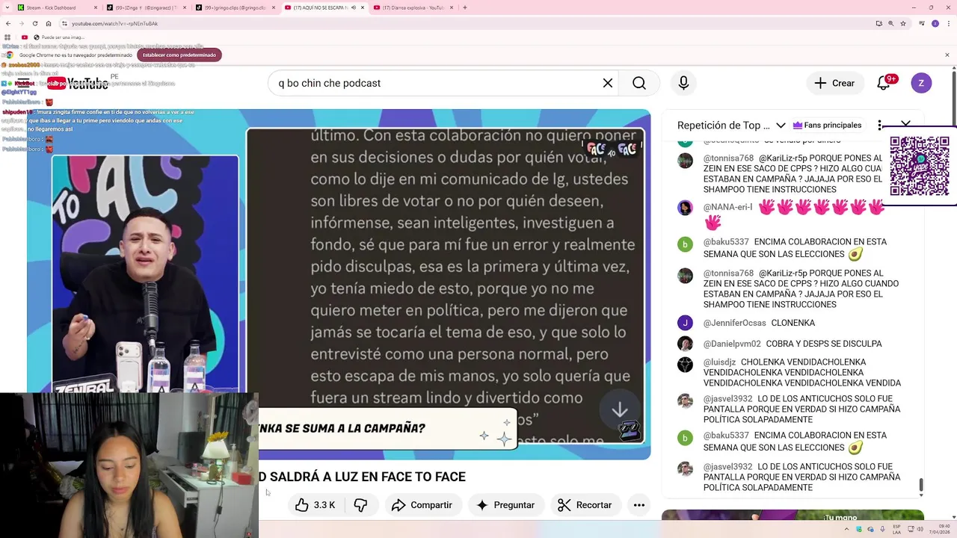Screen dimensions: 957x538
Task: Start voice search with microphone
Action: tap(683, 83)
